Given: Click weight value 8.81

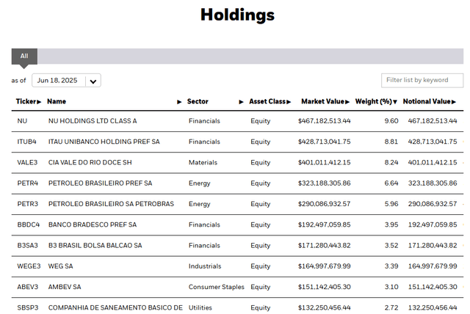Looking at the screenshot, I should click(391, 142).
